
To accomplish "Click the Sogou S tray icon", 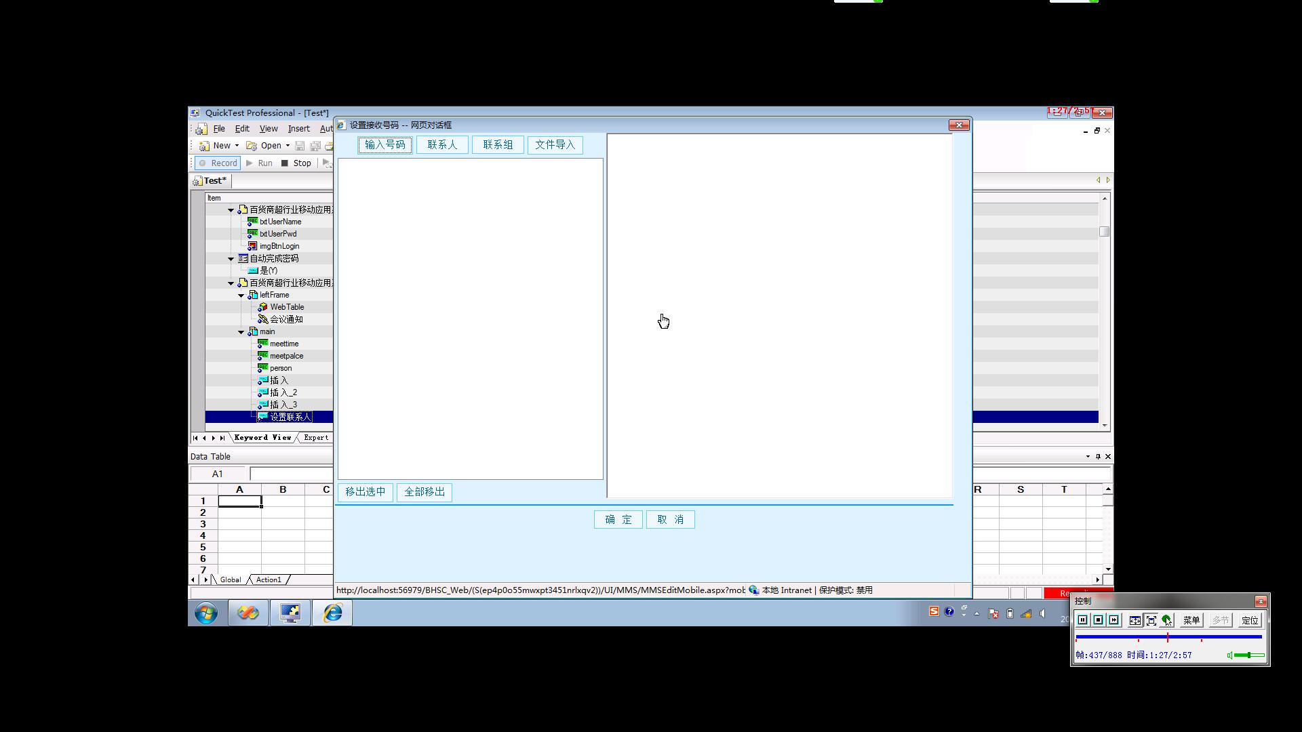I will pyautogui.click(x=934, y=612).
